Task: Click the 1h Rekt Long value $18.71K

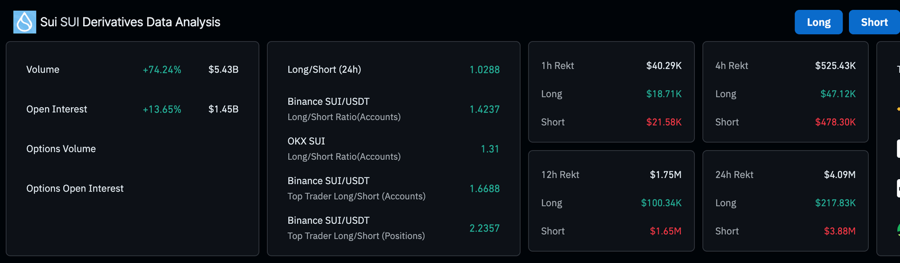Action: pos(663,94)
